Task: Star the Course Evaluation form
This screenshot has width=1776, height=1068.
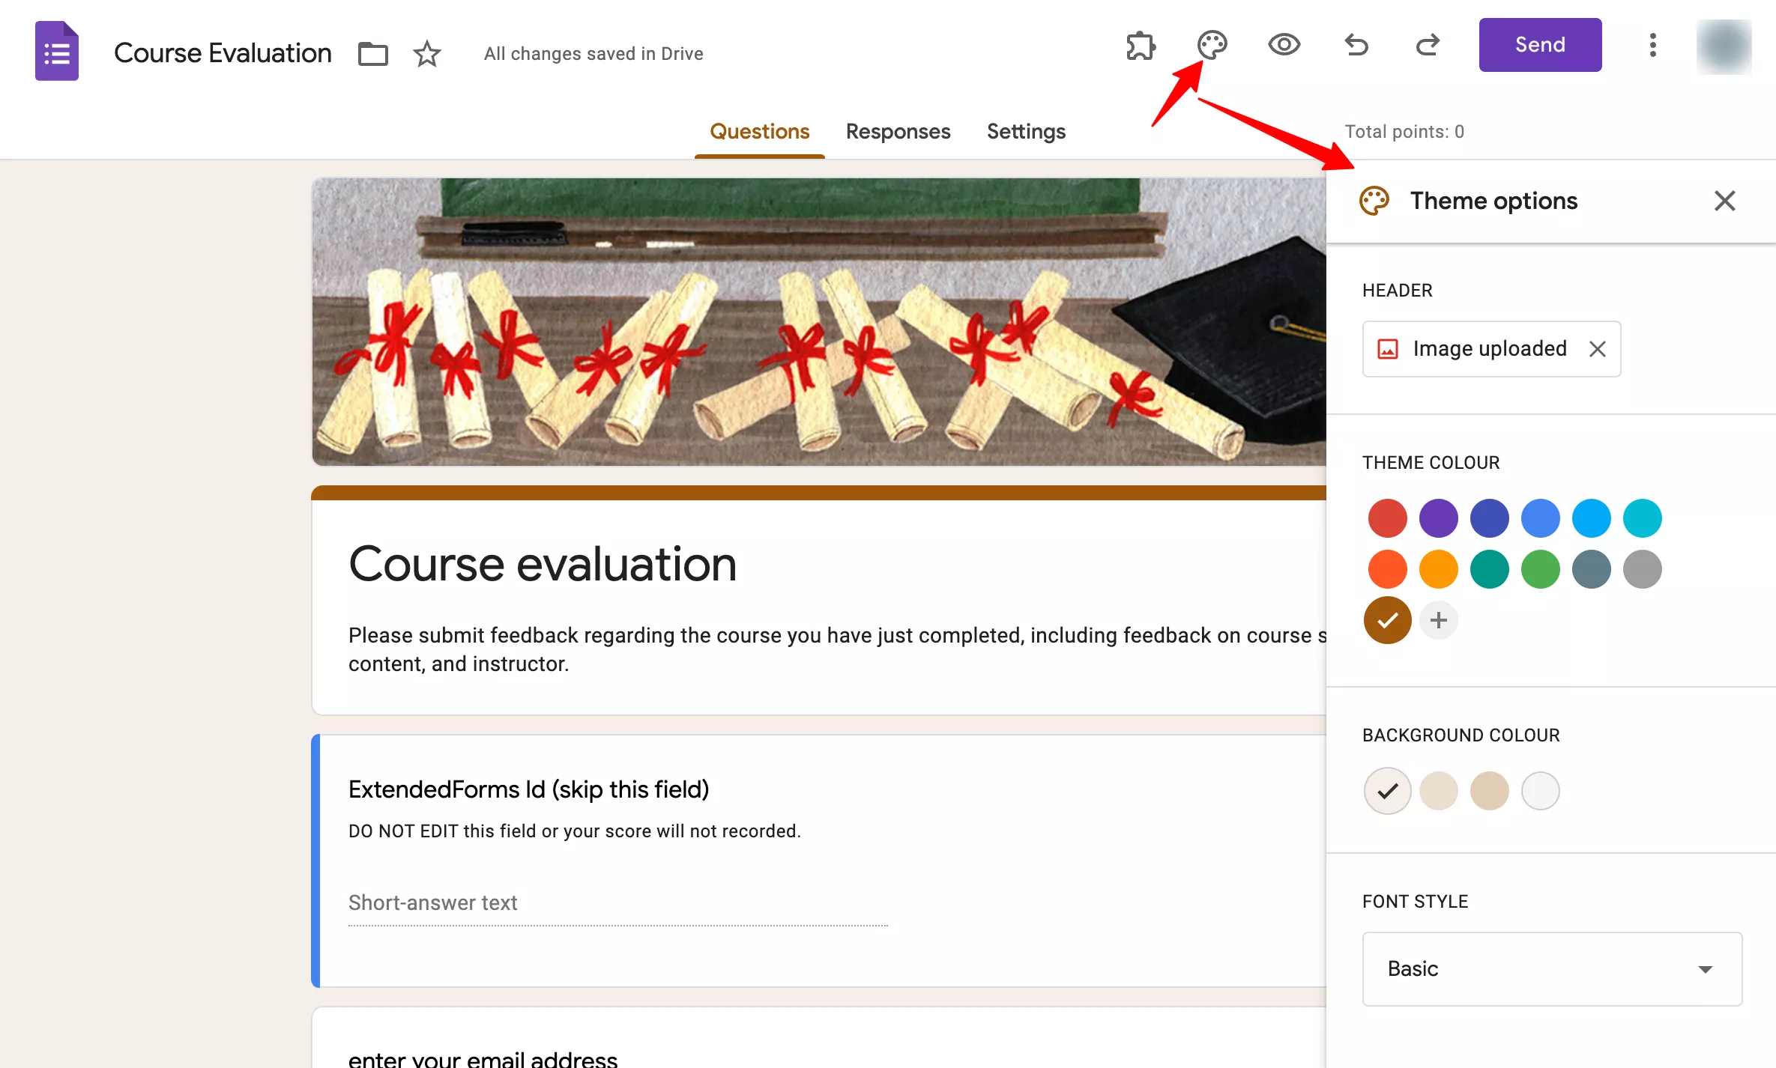Action: coord(426,53)
